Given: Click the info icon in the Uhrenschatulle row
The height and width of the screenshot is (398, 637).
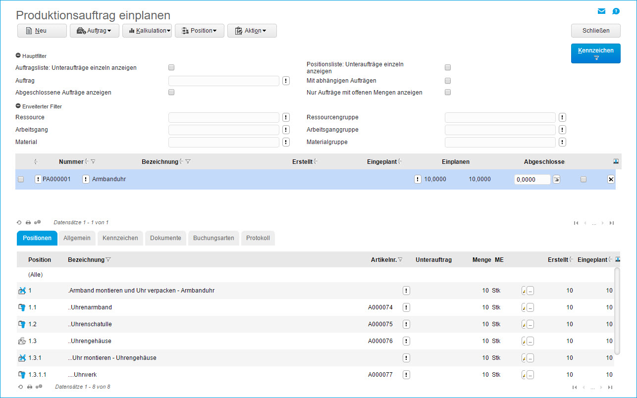Looking at the screenshot, I should click(406, 324).
